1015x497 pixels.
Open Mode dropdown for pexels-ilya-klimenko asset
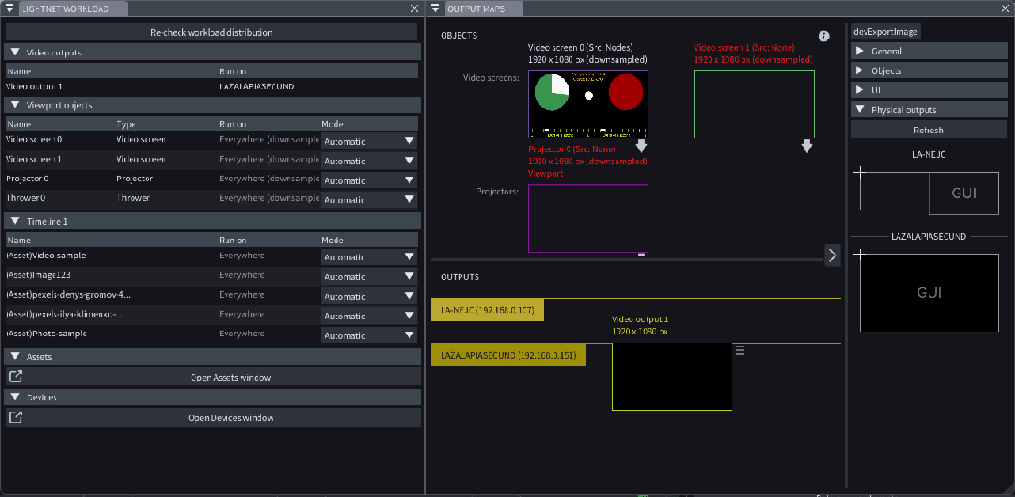coord(369,316)
